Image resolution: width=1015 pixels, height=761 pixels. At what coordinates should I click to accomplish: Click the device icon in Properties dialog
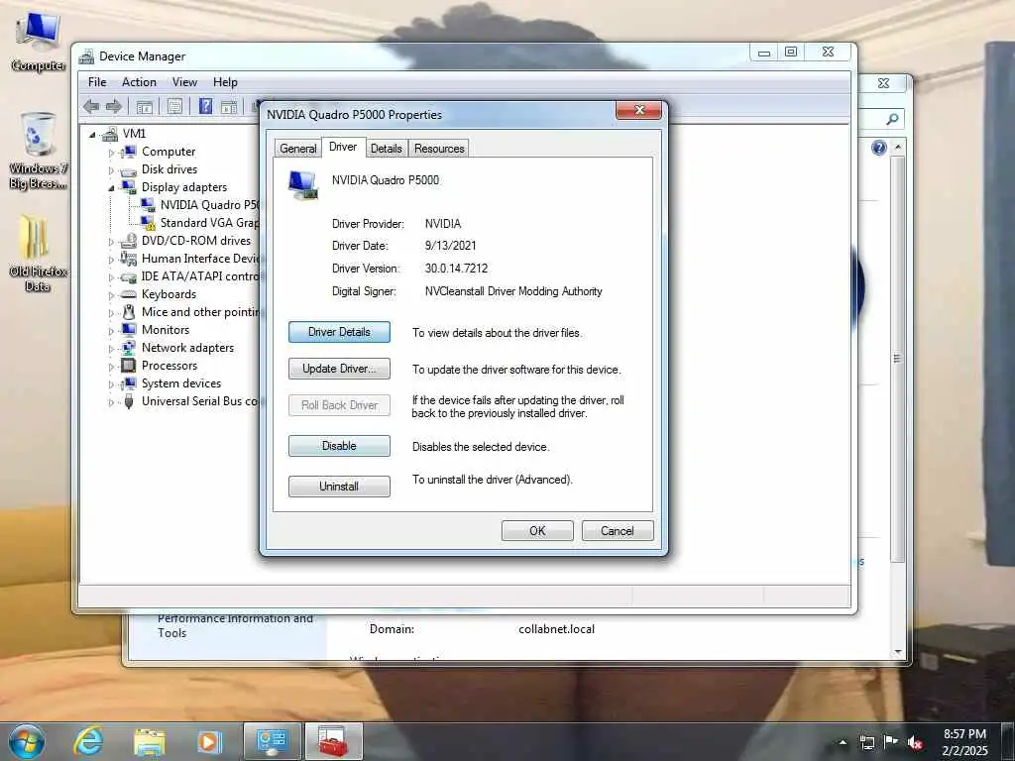[x=303, y=184]
